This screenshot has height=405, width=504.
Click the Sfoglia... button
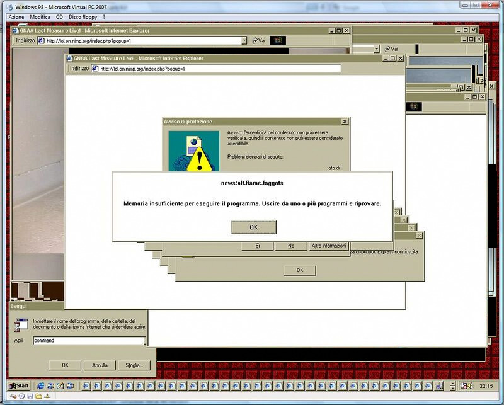[134, 365]
